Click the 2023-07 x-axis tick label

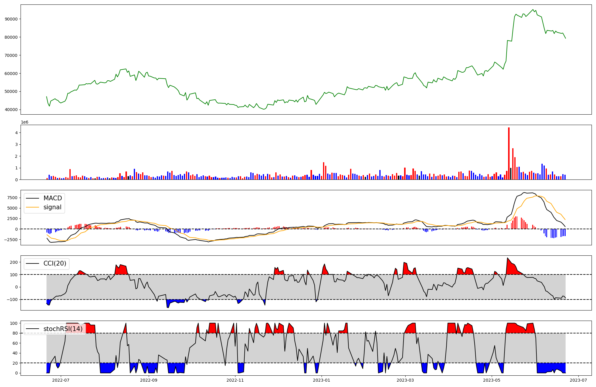[x=578, y=380]
